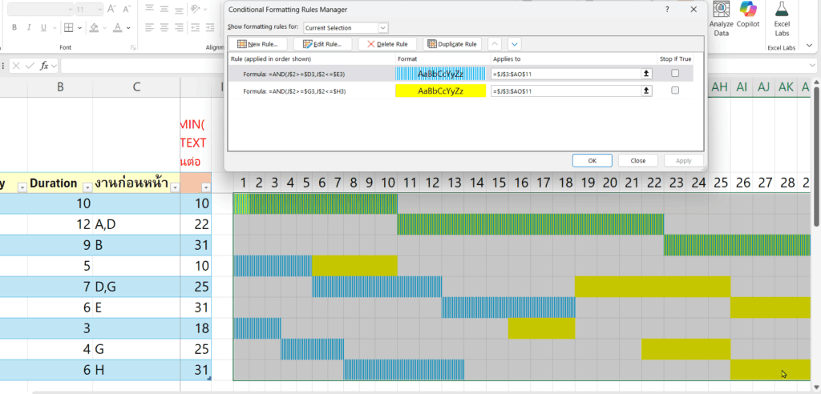Click the Duplicate Rule button
The width and height of the screenshot is (821, 394).
tap(452, 44)
